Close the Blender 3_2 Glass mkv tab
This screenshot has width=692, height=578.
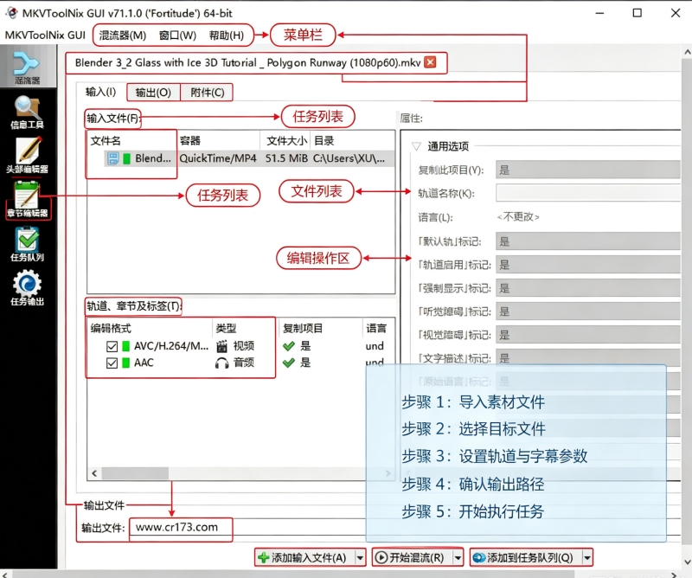point(430,62)
